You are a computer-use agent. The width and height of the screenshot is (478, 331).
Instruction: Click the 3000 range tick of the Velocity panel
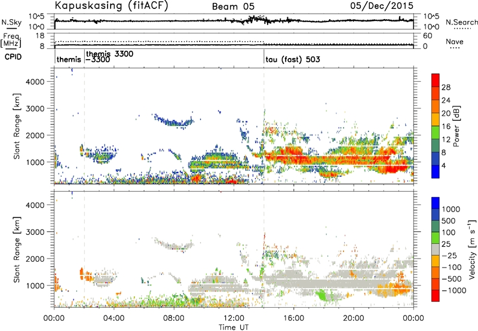click(x=35, y=232)
